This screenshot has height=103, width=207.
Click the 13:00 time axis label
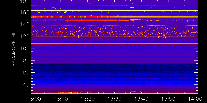tap(34, 99)
